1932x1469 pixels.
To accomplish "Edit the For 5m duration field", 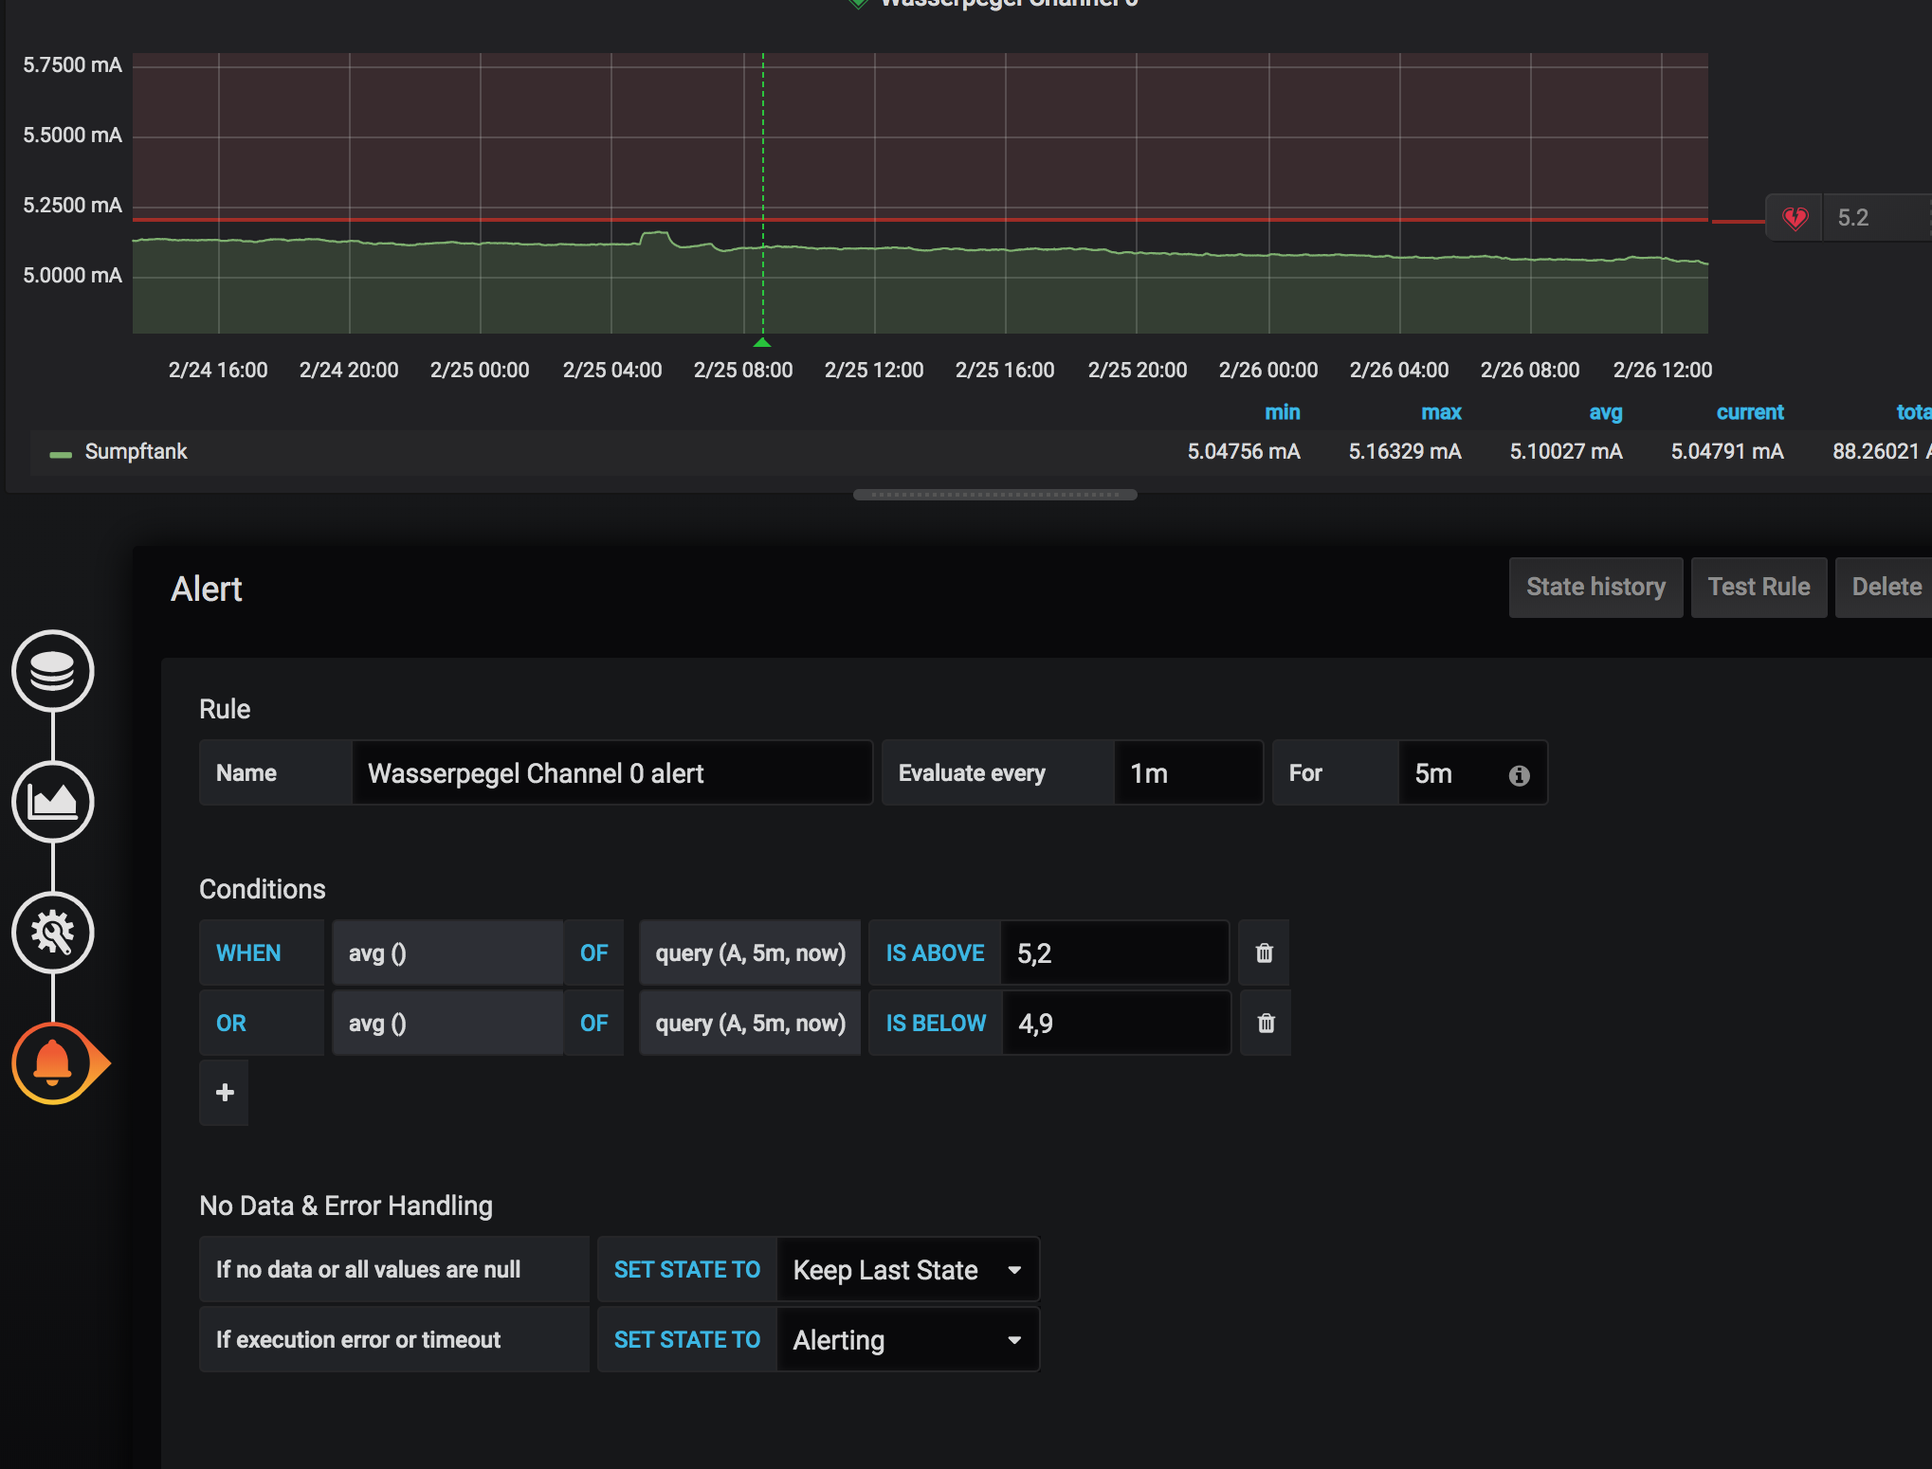I will pos(1472,773).
